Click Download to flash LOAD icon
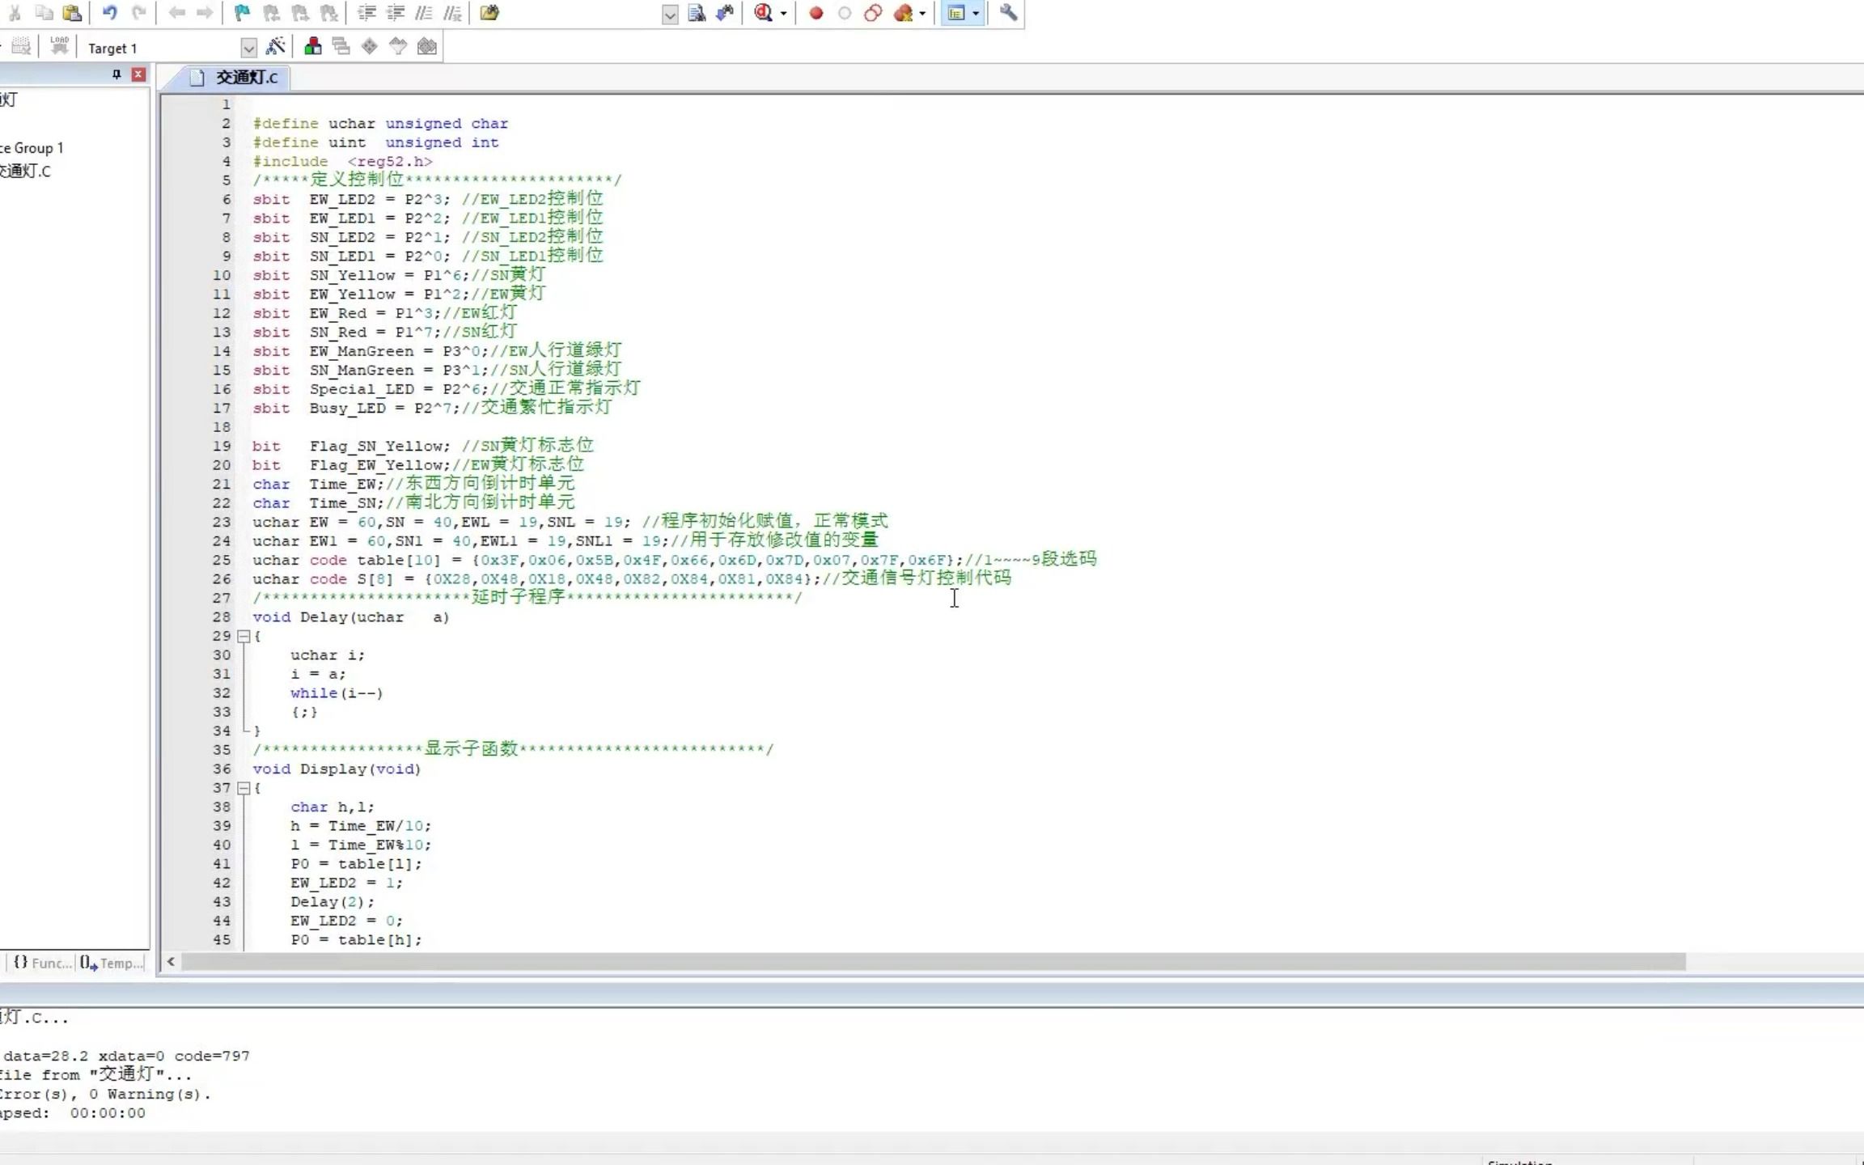Viewport: 1864px width, 1165px height. [x=59, y=46]
